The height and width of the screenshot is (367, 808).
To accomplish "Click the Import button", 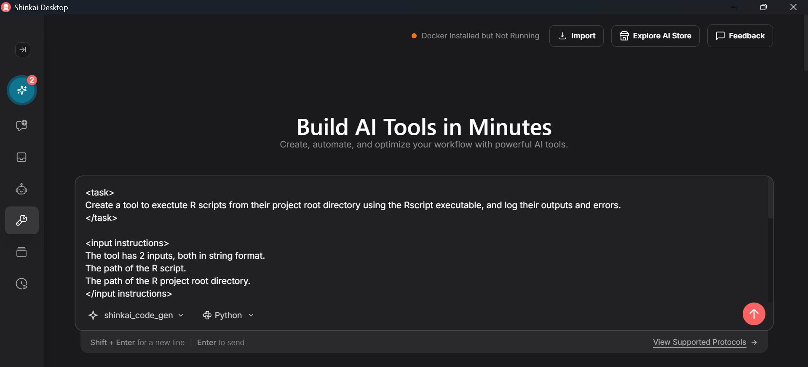I will coord(576,36).
